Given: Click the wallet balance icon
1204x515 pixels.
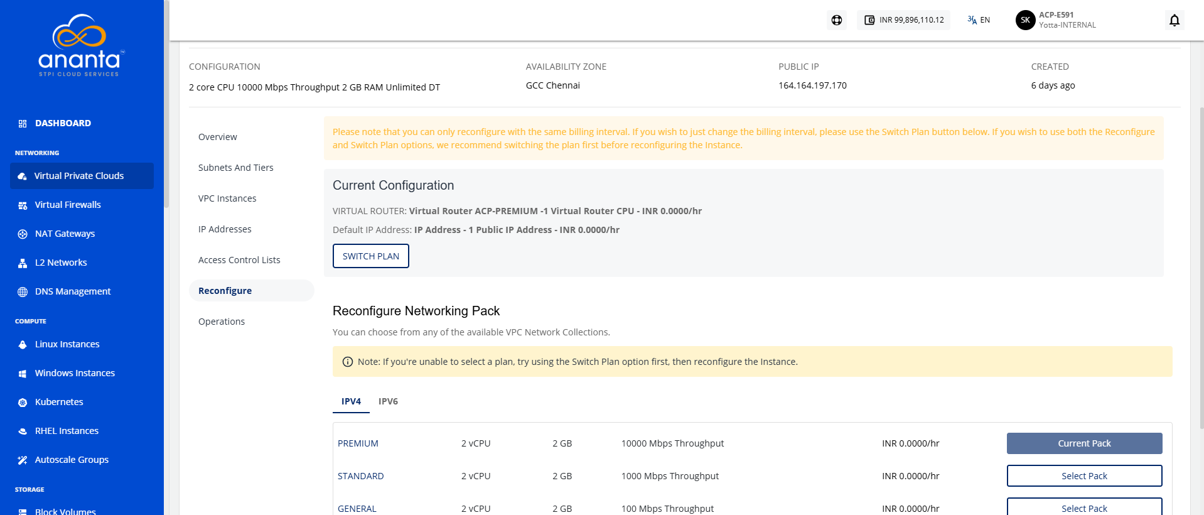Looking at the screenshot, I should click(x=869, y=20).
